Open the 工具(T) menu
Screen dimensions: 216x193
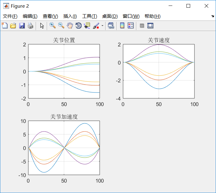90,16
